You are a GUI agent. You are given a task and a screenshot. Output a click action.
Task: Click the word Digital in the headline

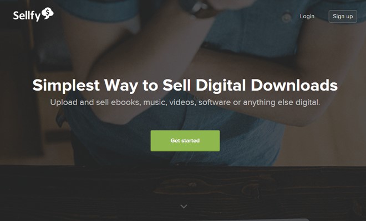[x=221, y=86]
